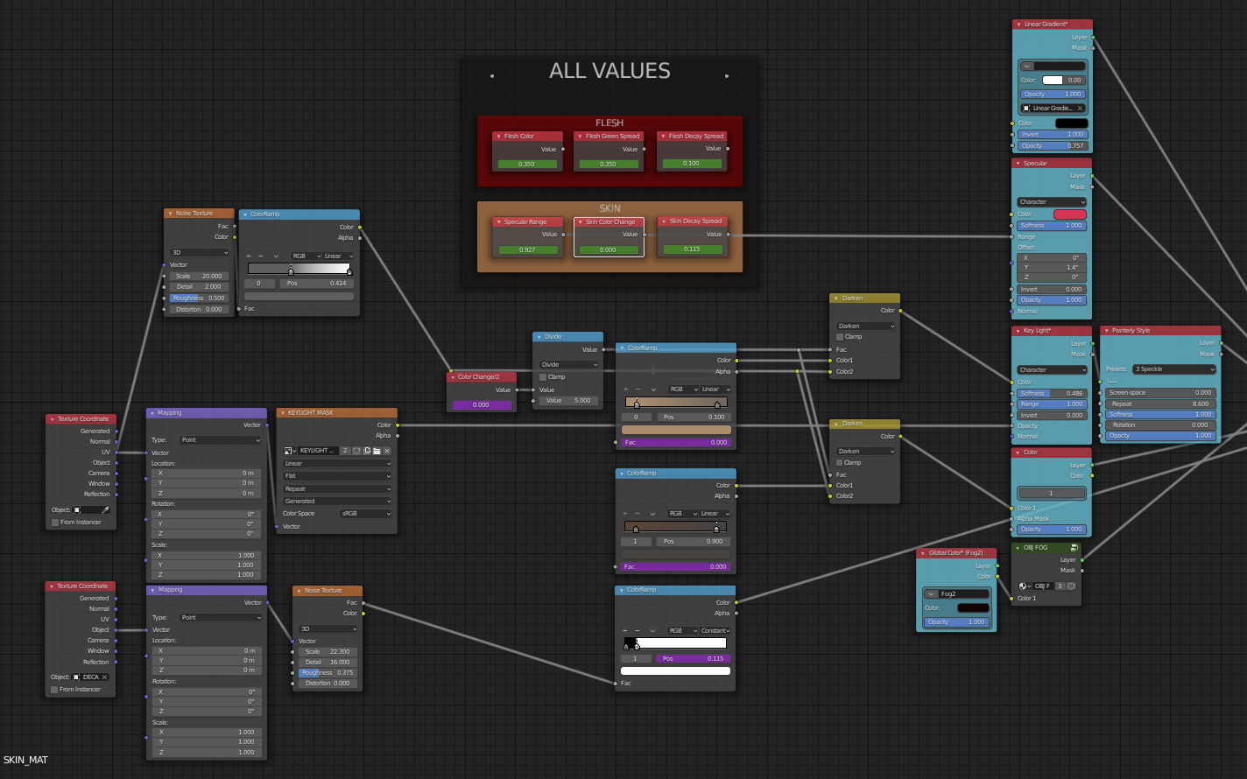
Task: Click the user-count 2 button in KEYLIGHT MASK
Action: click(346, 451)
